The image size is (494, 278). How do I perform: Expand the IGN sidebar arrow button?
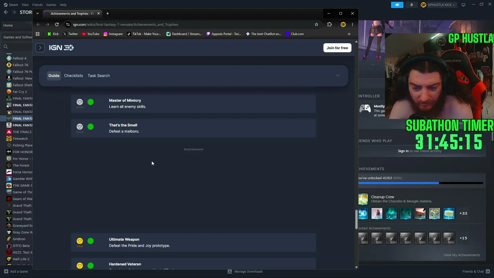click(40, 47)
